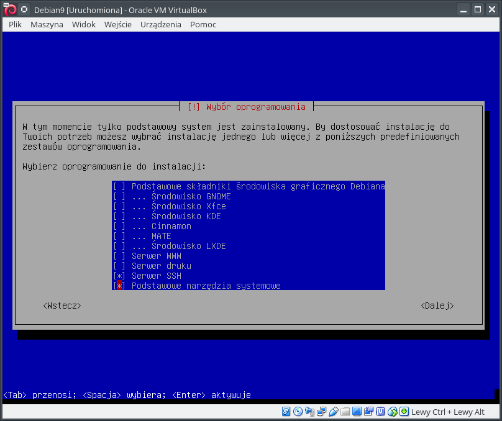Click the hard disk activity status icon

tap(286, 412)
